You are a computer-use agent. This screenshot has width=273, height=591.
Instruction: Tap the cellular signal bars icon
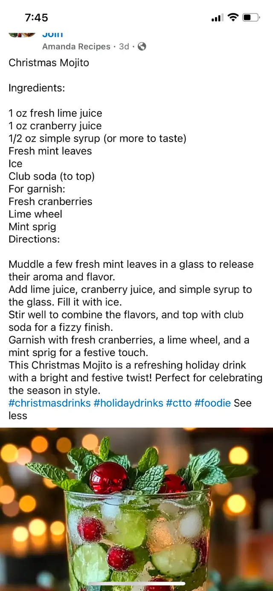pyautogui.click(x=217, y=18)
